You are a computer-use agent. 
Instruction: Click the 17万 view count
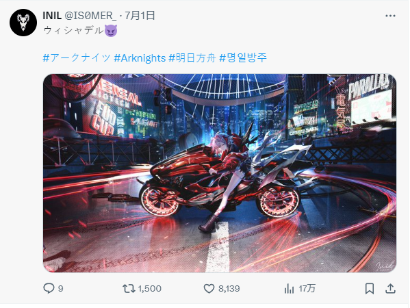click(307, 289)
